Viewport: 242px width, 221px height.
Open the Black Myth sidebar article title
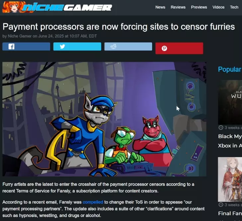230,141
